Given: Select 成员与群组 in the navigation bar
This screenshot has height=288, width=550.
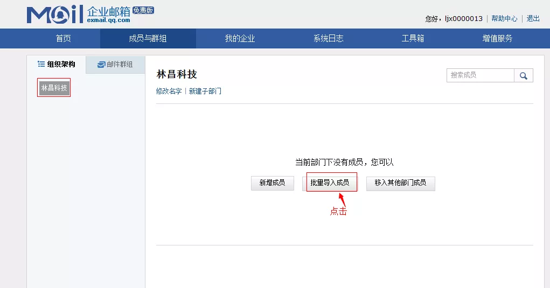Looking at the screenshot, I should coord(148,39).
